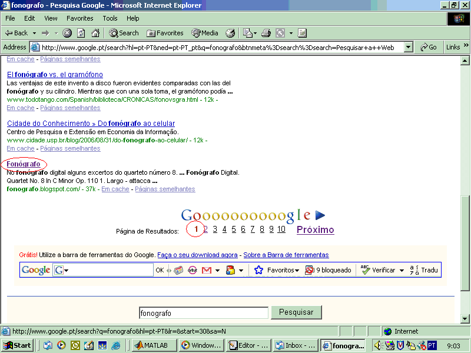Print the page with the printer icon
This screenshot has height=353, width=471.
(266, 33)
